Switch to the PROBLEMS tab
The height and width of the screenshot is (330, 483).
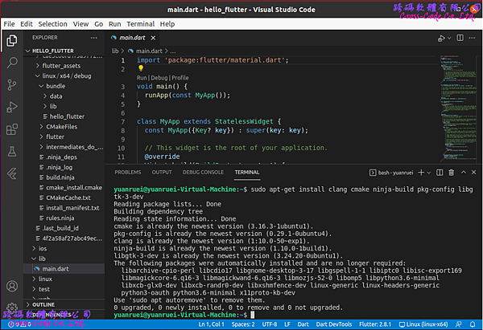pos(127,172)
